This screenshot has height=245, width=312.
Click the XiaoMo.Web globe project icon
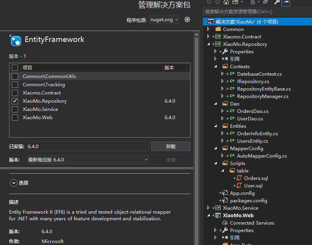[218, 216]
